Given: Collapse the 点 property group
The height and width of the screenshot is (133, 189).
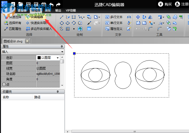Looking at the screenshot, I should pyautogui.click(x=4, y=84).
